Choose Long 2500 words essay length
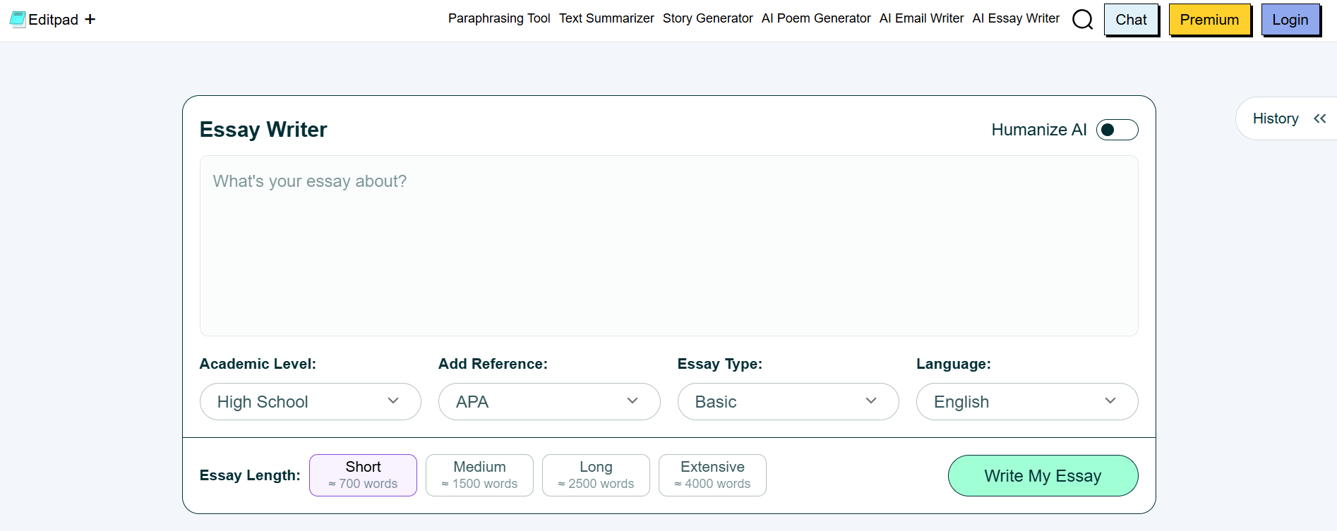 pyautogui.click(x=596, y=475)
